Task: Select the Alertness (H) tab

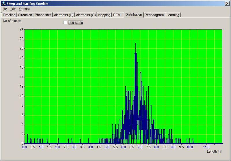Action: (x=64, y=15)
